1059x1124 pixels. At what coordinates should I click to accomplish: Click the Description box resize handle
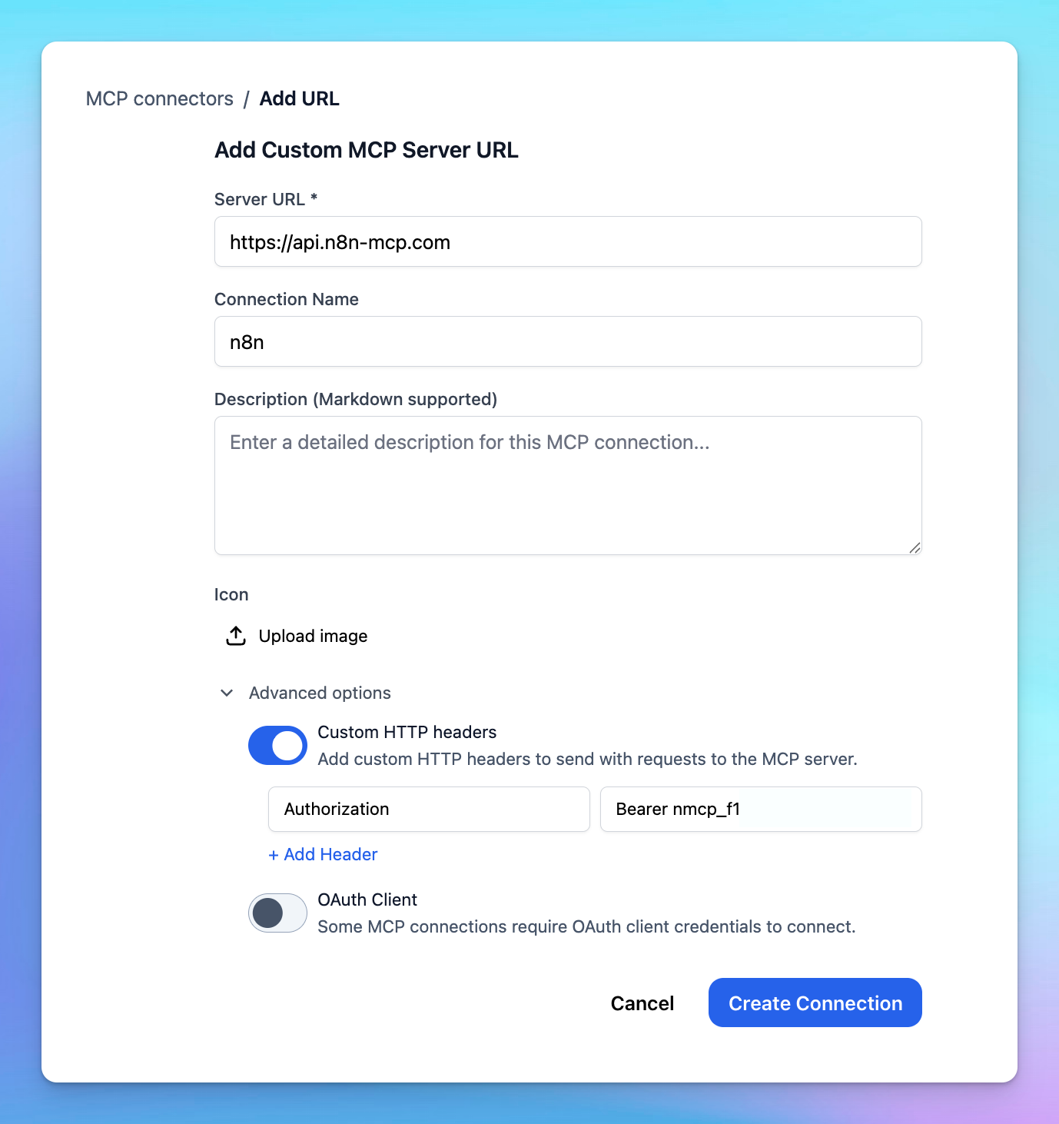(915, 547)
